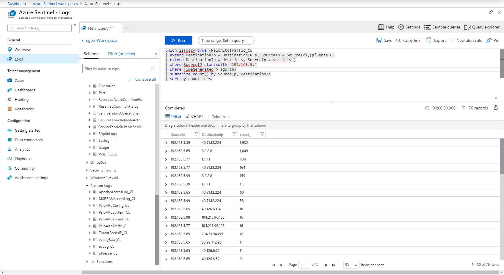This screenshot has width=504, height=275.
Task: Open the Columns dropdown
Action: 221,117
